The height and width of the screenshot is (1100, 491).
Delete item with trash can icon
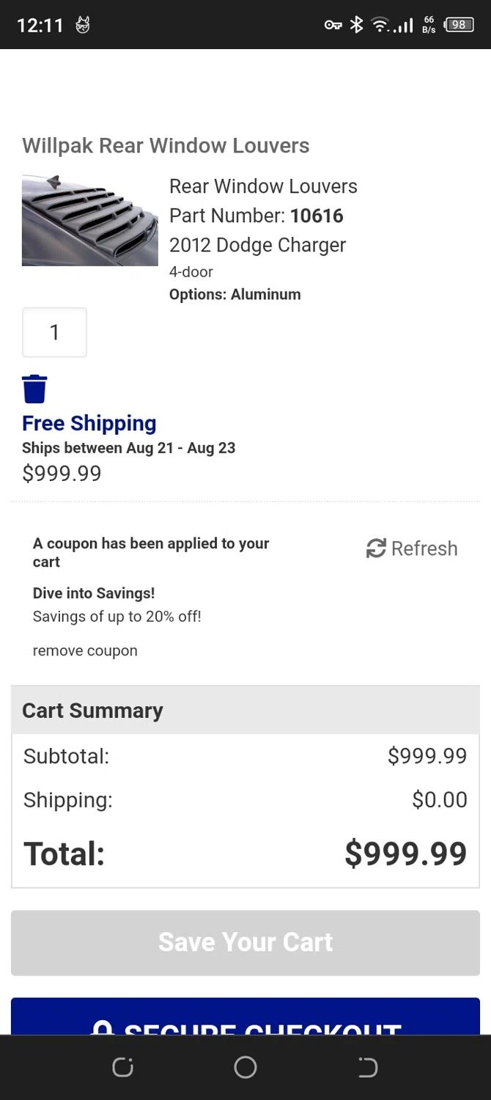(x=34, y=389)
